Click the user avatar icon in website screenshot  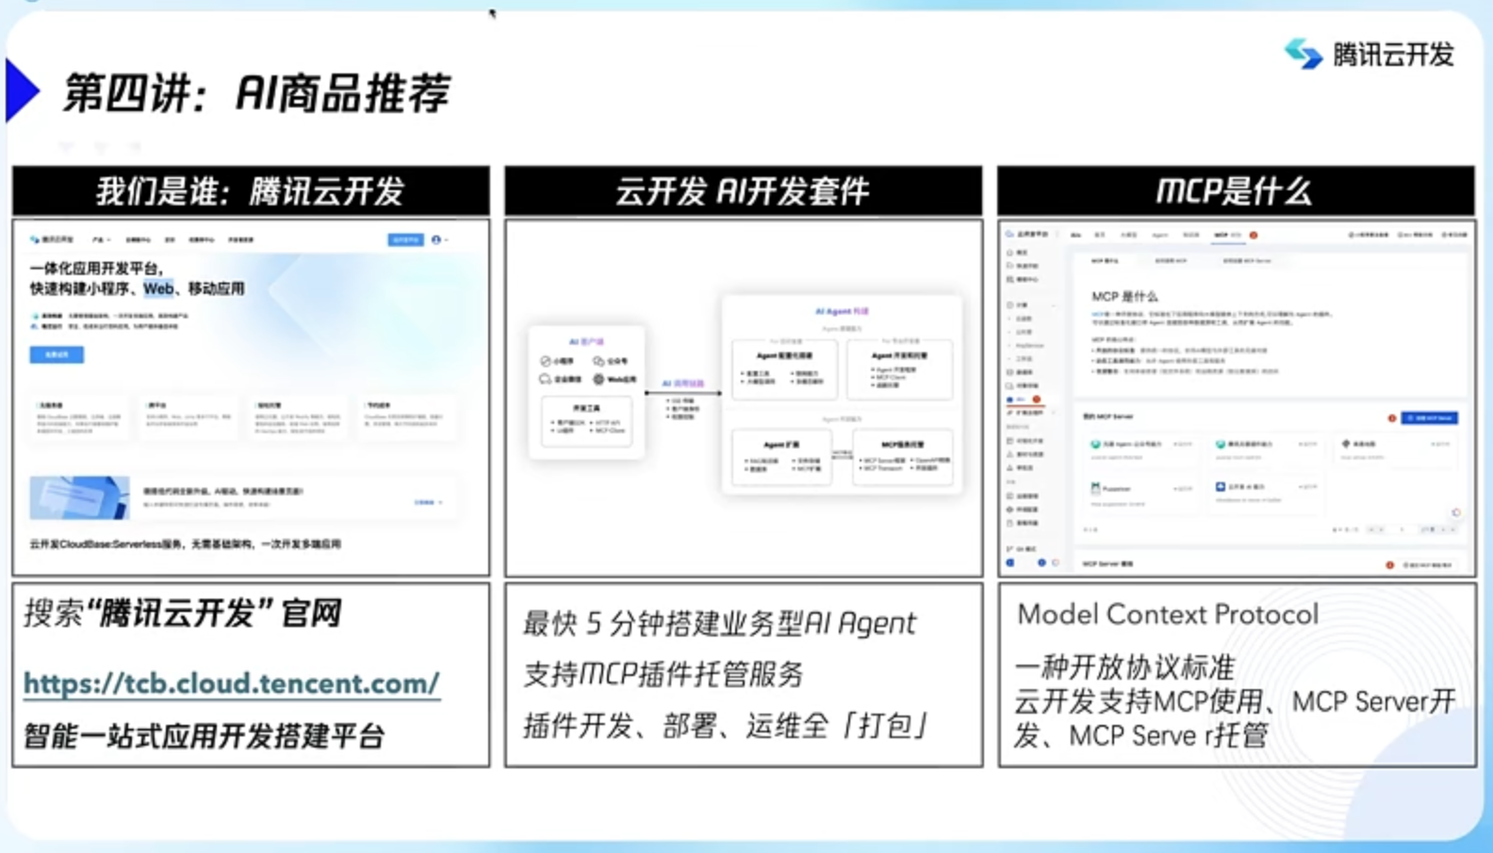[x=436, y=240]
